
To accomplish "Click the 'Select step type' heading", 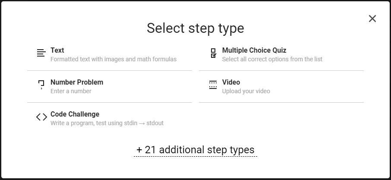I will point(195,28).
